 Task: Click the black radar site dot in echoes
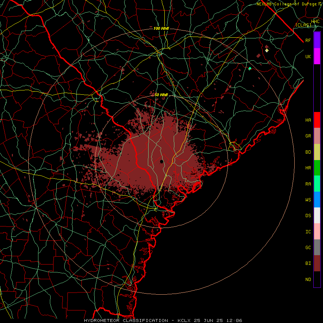point(162,161)
